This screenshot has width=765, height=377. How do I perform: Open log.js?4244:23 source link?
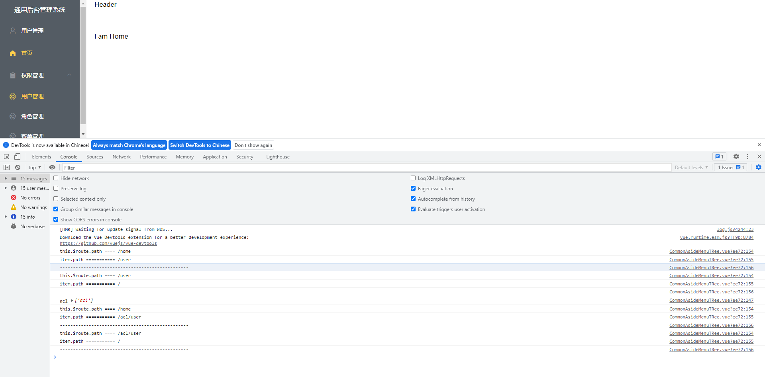[735, 229]
